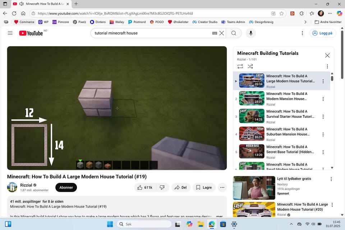The height and width of the screenshot is (230, 345).
Task: Click the magnifier search button
Action: pos(234,33)
